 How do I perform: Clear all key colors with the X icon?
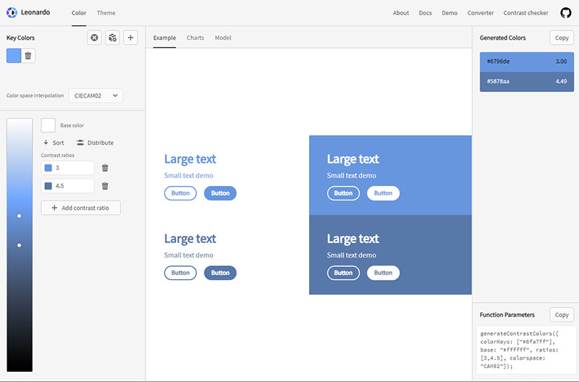[95, 38]
